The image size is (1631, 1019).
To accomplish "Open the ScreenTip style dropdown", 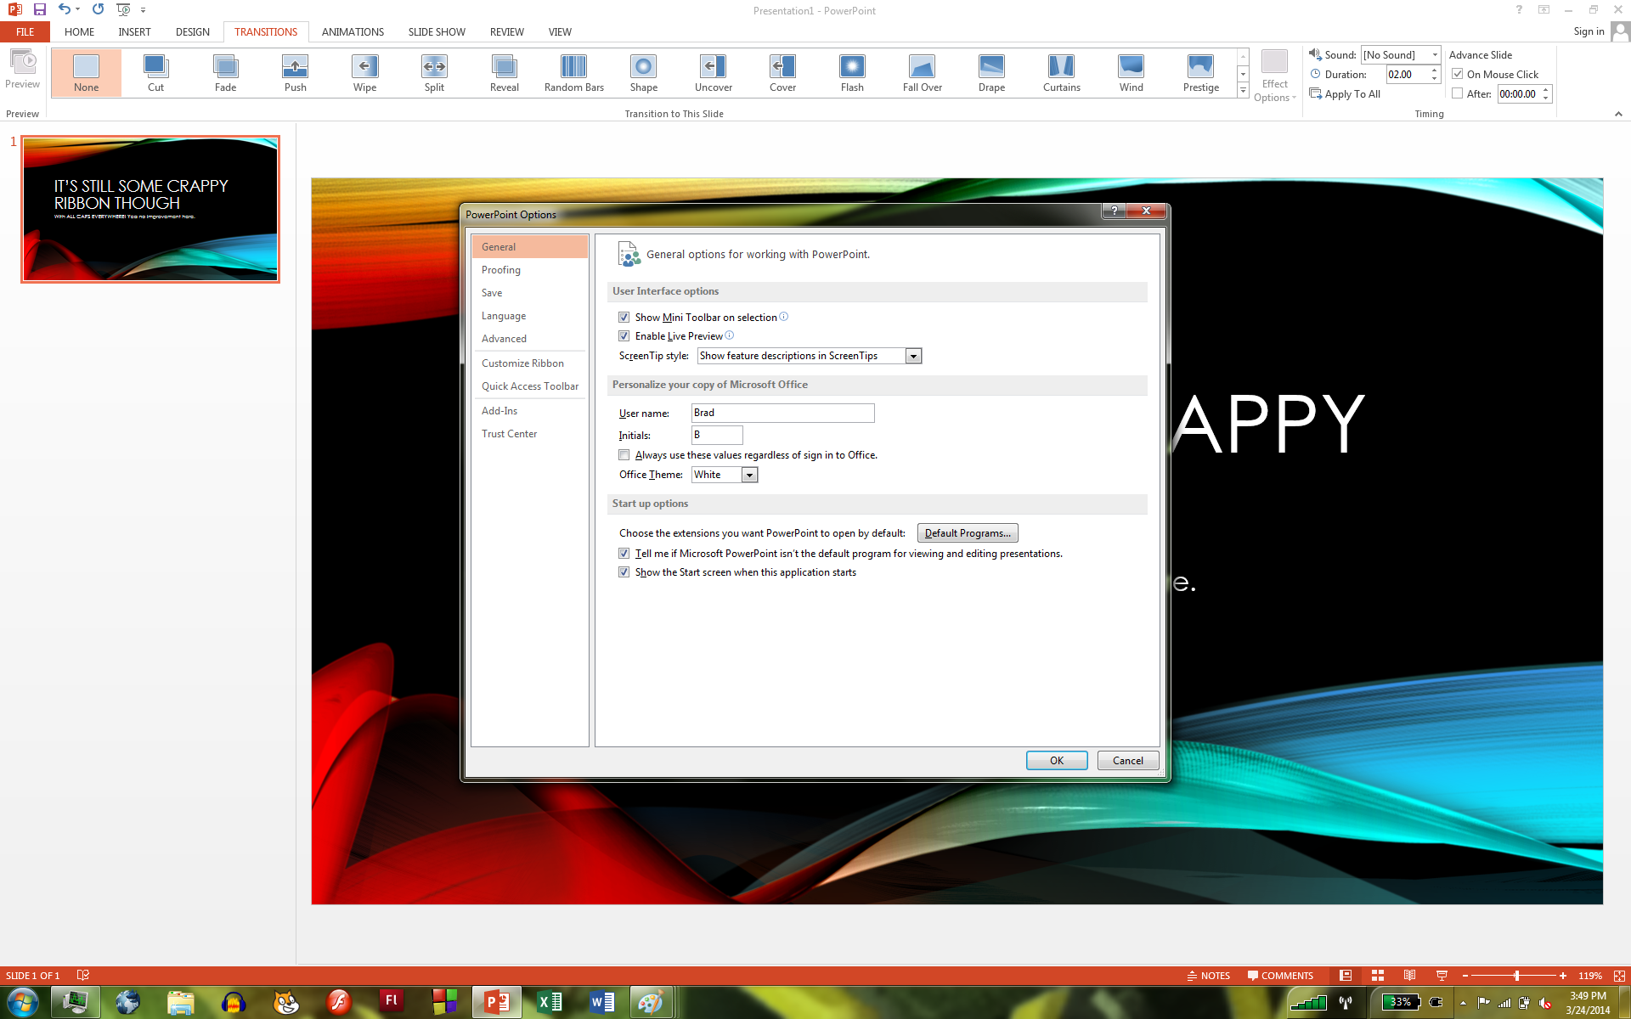I will [913, 356].
